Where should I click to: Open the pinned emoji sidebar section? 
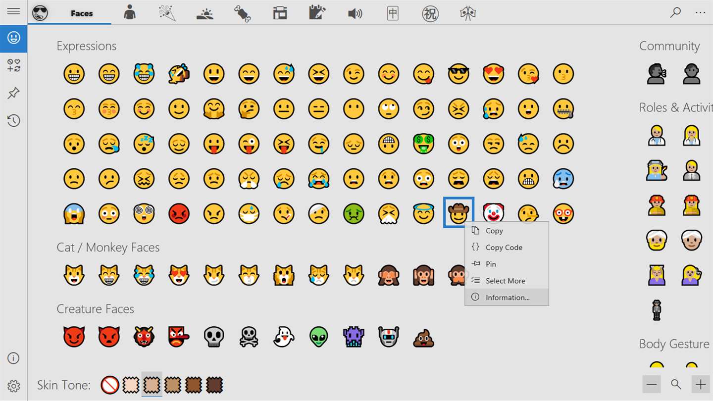(x=13, y=93)
